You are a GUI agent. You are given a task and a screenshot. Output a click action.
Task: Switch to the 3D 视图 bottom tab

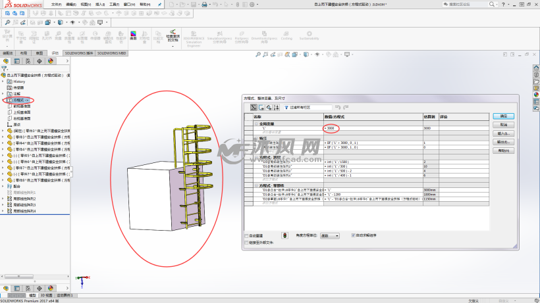47,296
